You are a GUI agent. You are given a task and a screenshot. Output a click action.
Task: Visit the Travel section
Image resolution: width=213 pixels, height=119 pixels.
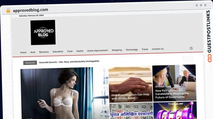(145, 49)
